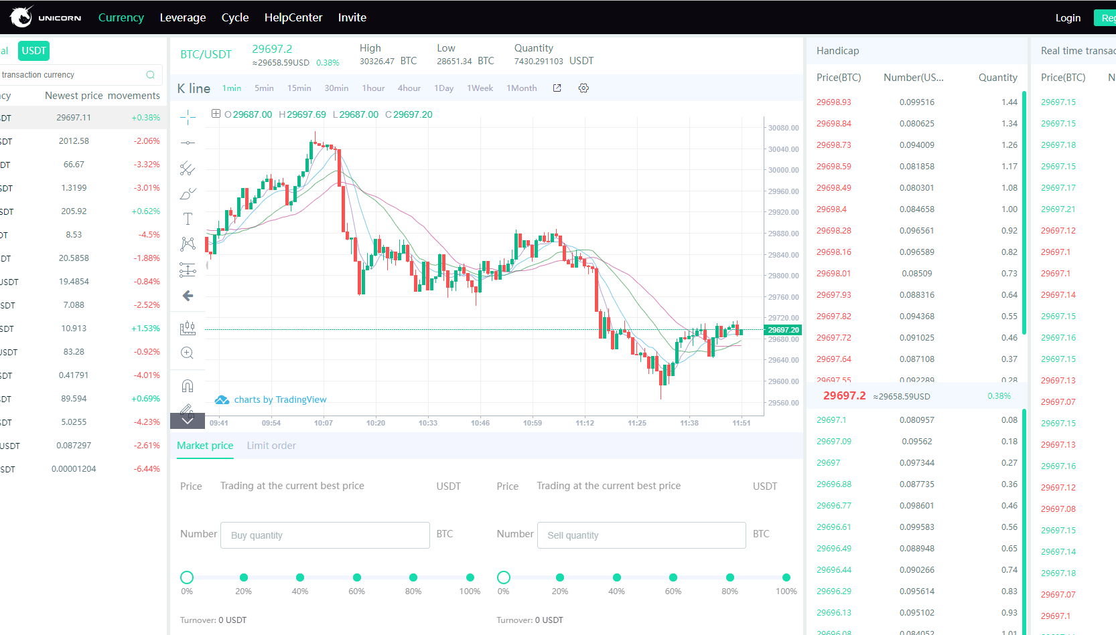Image resolution: width=1116 pixels, height=635 pixels.
Task: Click the Buy quantity input field
Action: coord(325,535)
